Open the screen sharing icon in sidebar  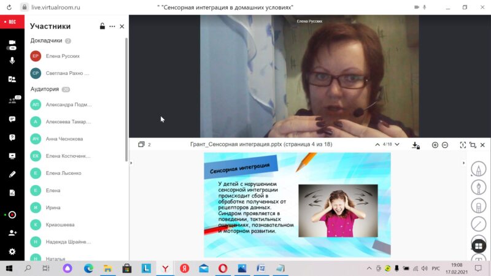tap(12, 156)
